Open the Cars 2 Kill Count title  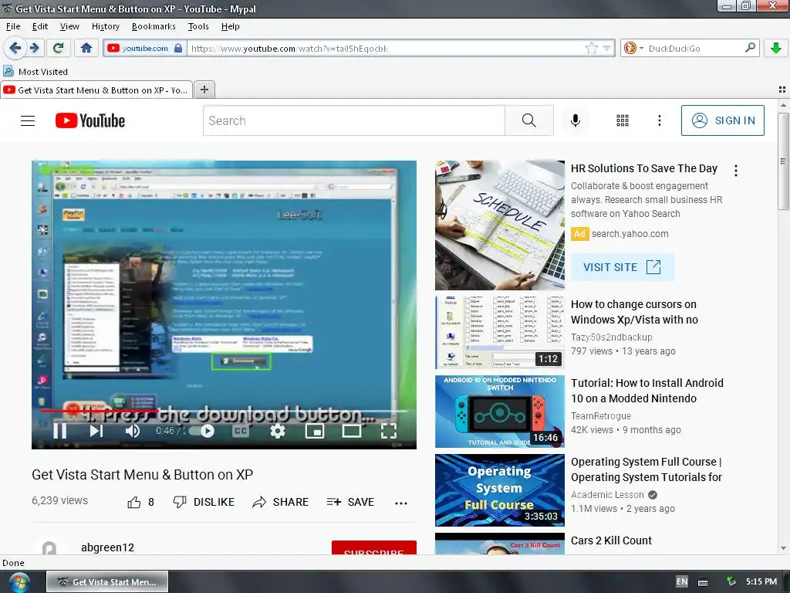(611, 540)
